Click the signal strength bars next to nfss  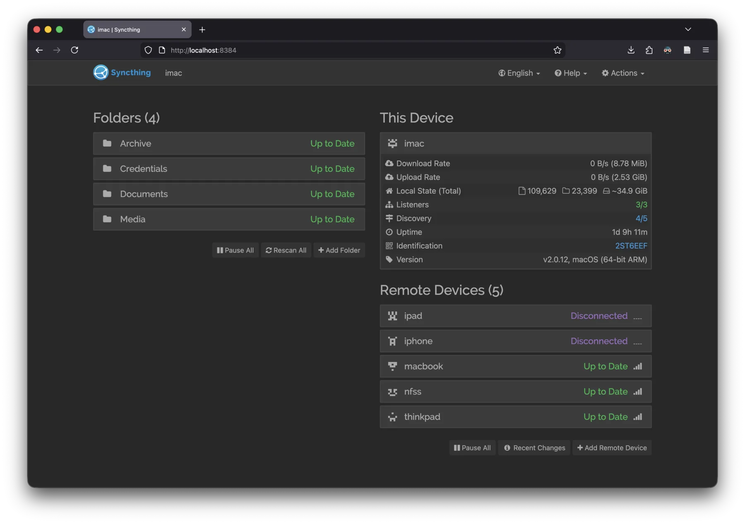click(637, 392)
